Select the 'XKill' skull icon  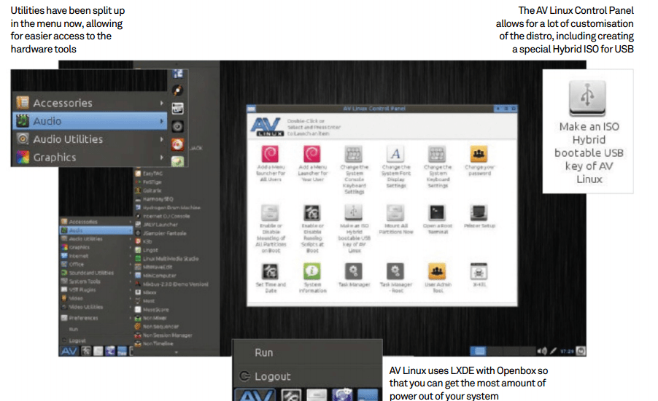[x=479, y=271]
